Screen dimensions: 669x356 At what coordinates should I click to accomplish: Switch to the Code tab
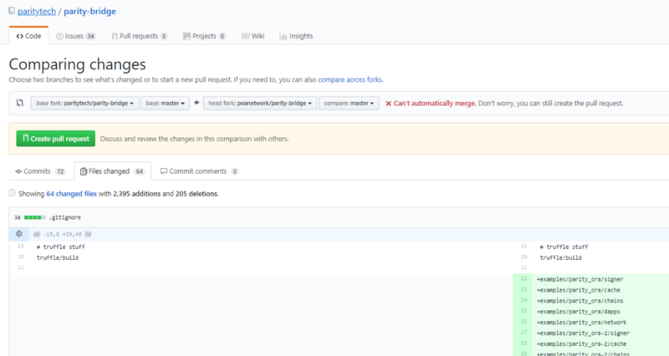pos(28,36)
